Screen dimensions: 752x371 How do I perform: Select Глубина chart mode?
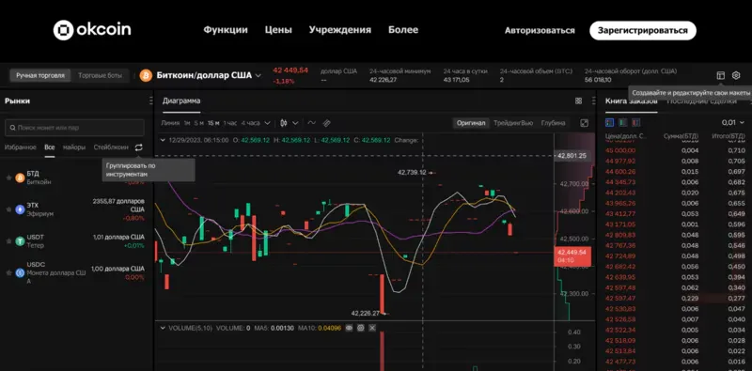(x=553, y=123)
